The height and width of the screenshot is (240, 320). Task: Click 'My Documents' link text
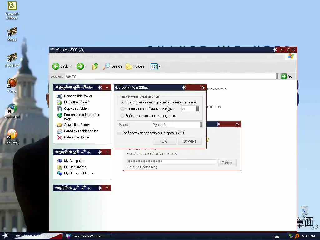coord(75,167)
